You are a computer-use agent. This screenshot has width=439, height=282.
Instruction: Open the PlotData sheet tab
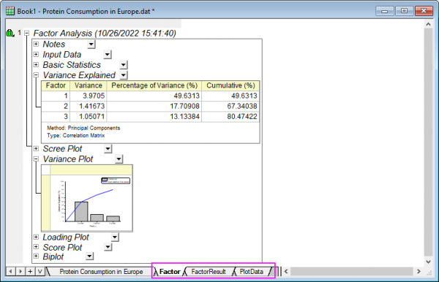tap(252, 272)
